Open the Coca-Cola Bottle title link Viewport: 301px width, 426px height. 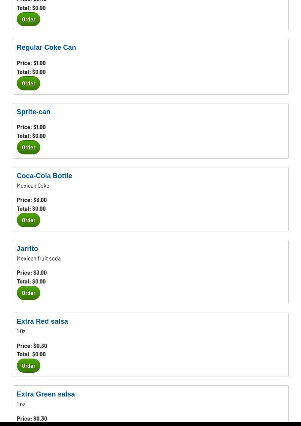(x=44, y=176)
